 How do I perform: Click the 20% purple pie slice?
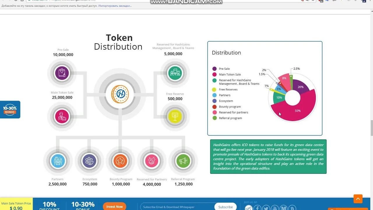(x=300, y=87)
